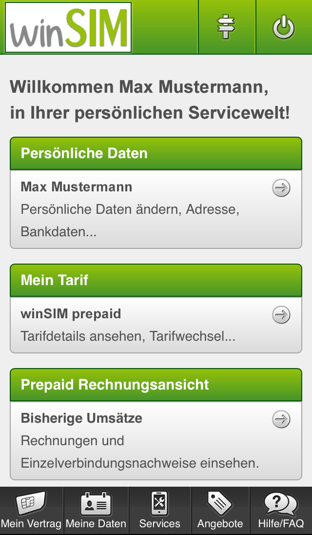
Task: Click Persönliche Daten ändern, Adresse text
Action: 130,209
